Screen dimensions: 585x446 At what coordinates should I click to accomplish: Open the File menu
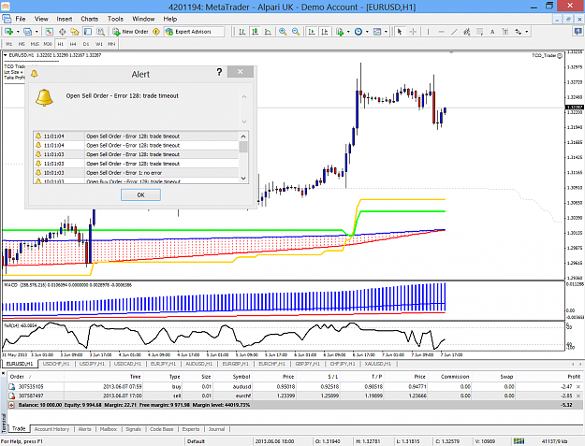pyautogui.click(x=21, y=19)
